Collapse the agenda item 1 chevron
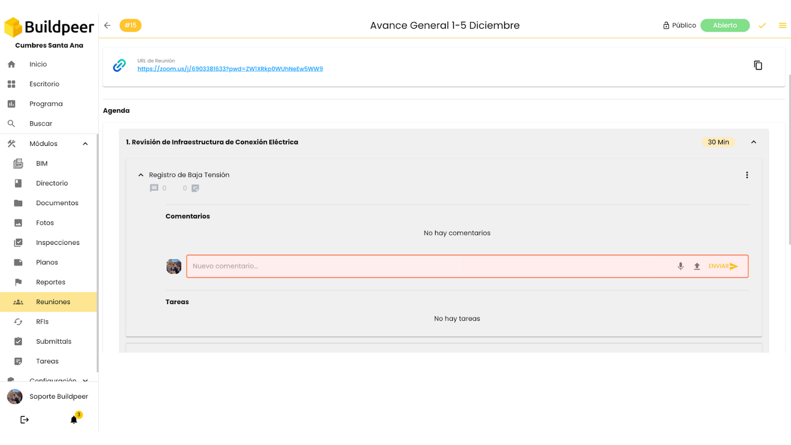 (753, 142)
